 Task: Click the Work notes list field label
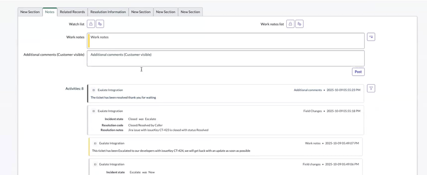tap(272, 24)
